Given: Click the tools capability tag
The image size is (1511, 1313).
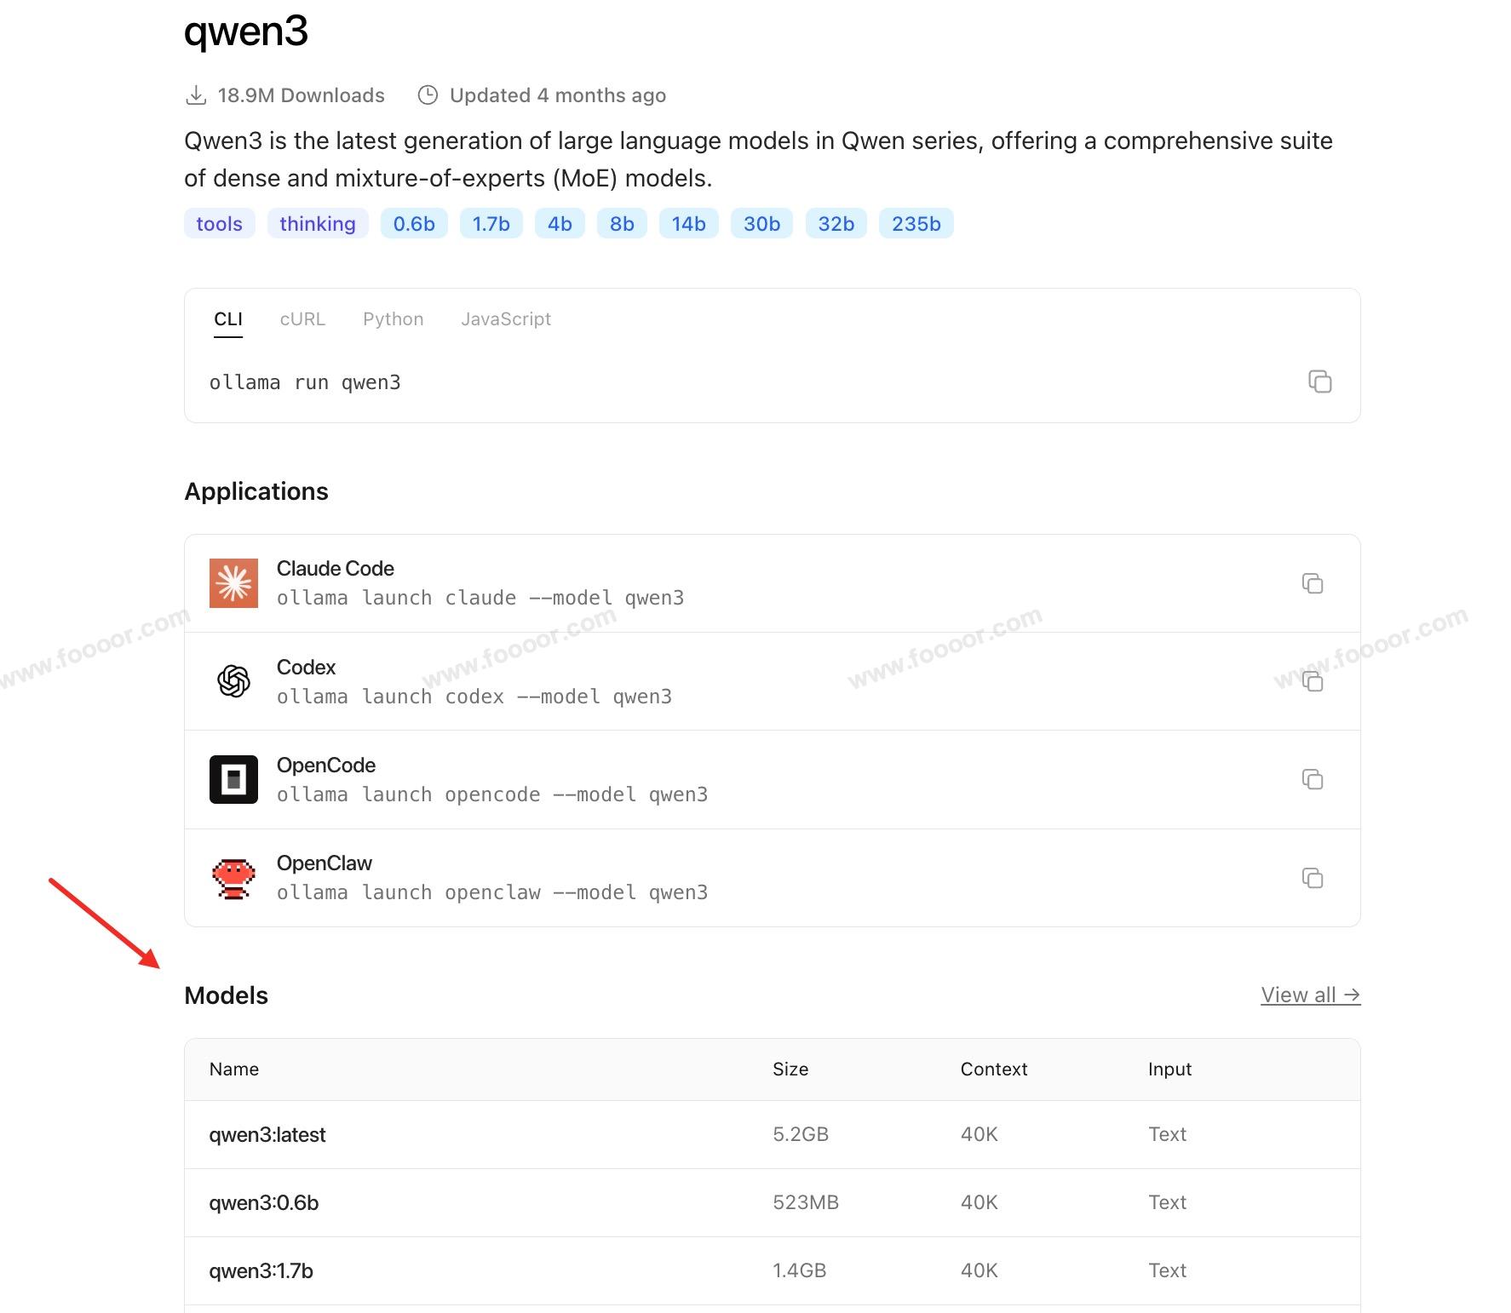Looking at the screenshot, I should click(219, 224).
